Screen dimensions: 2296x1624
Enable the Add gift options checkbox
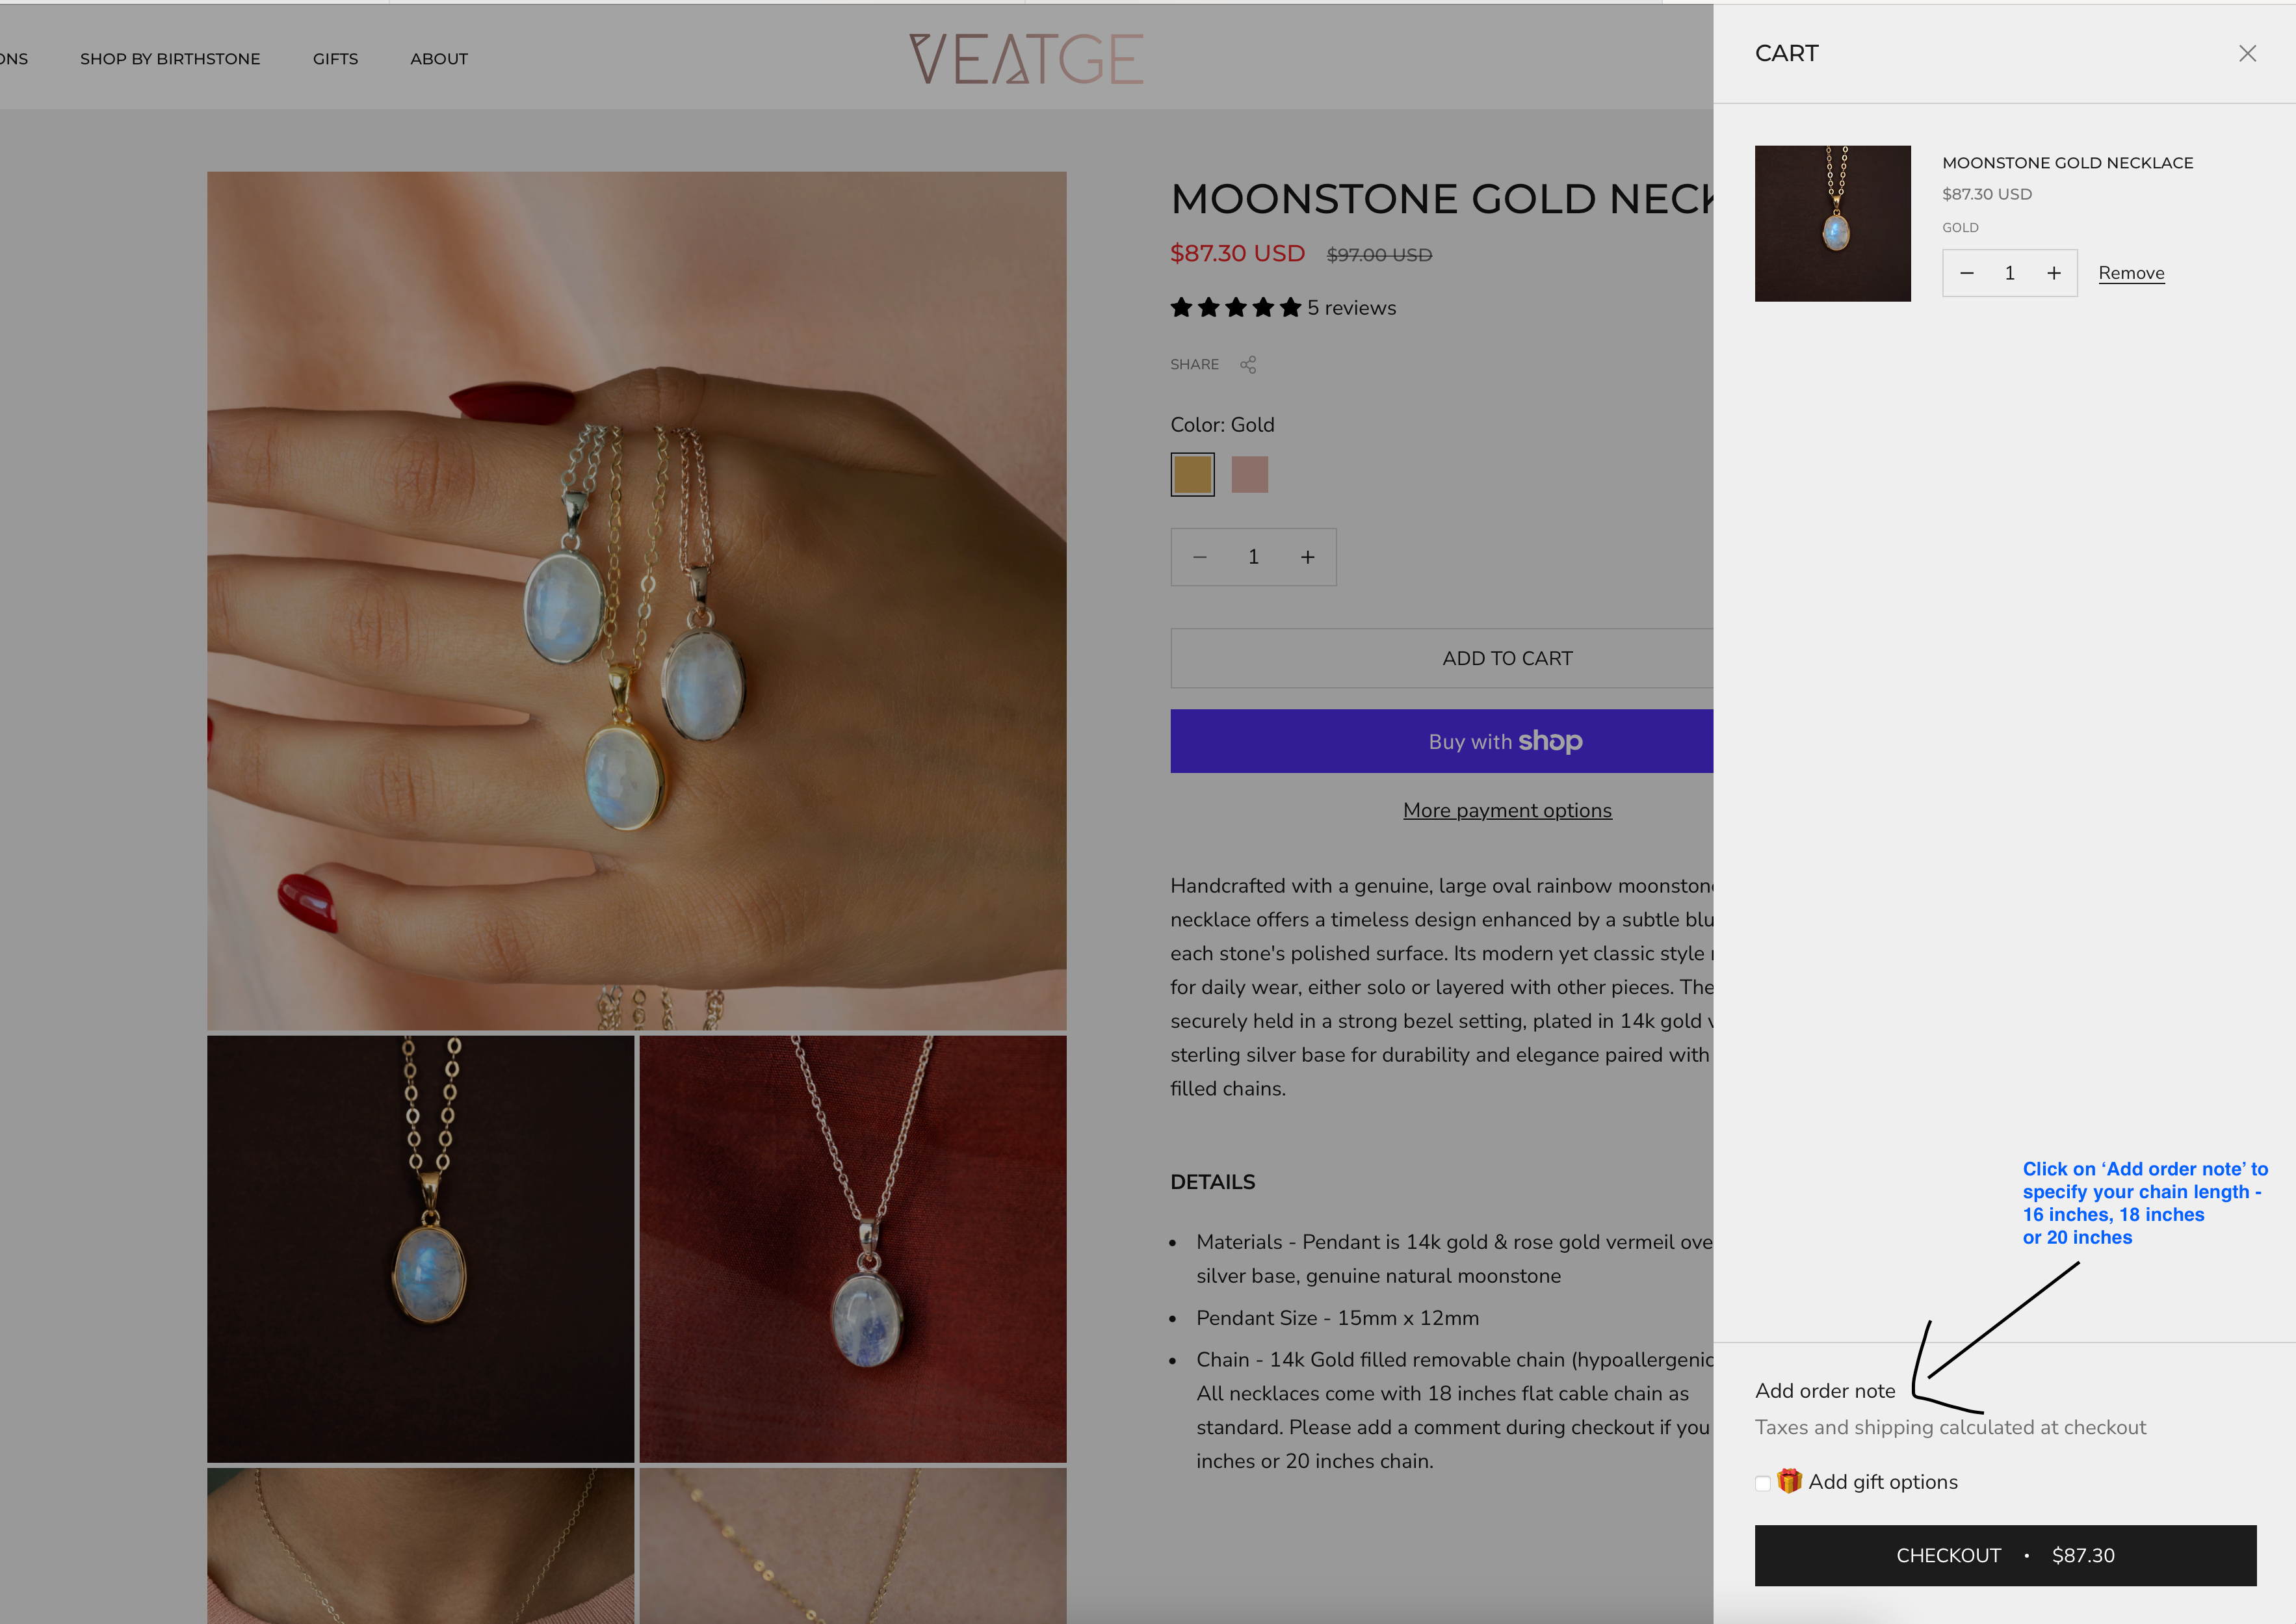[1763, 1483]
